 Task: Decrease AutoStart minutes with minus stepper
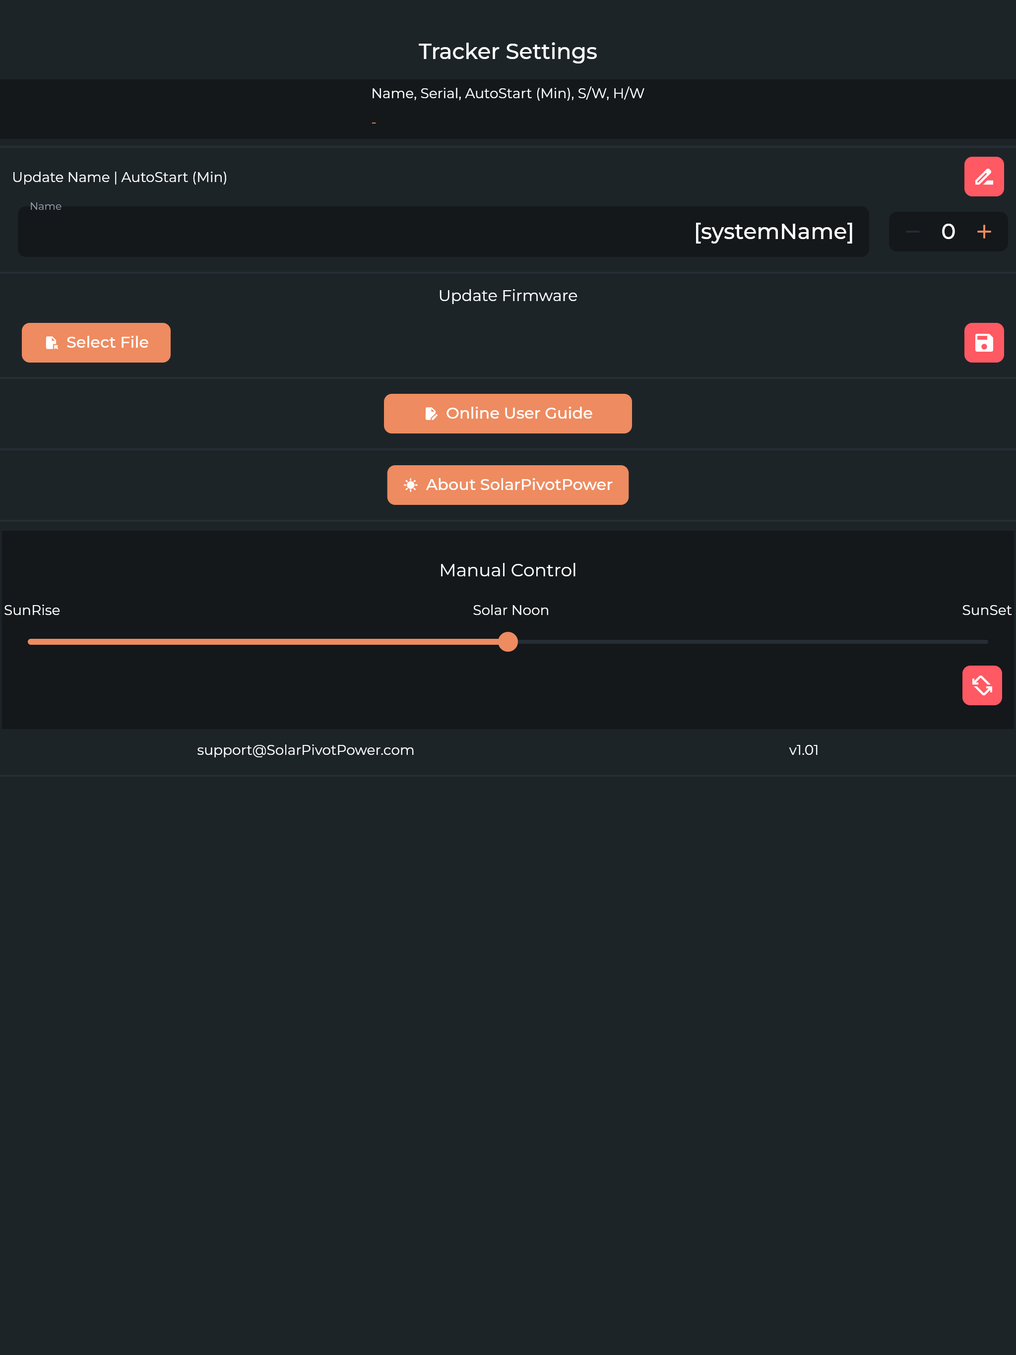tap(912, 232)
